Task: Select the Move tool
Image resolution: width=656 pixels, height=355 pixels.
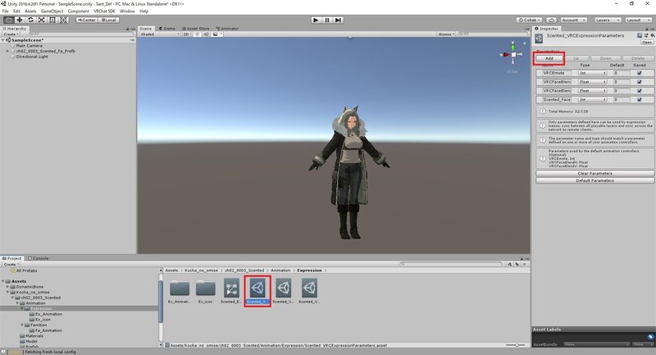Action: (x=19, y=20)
